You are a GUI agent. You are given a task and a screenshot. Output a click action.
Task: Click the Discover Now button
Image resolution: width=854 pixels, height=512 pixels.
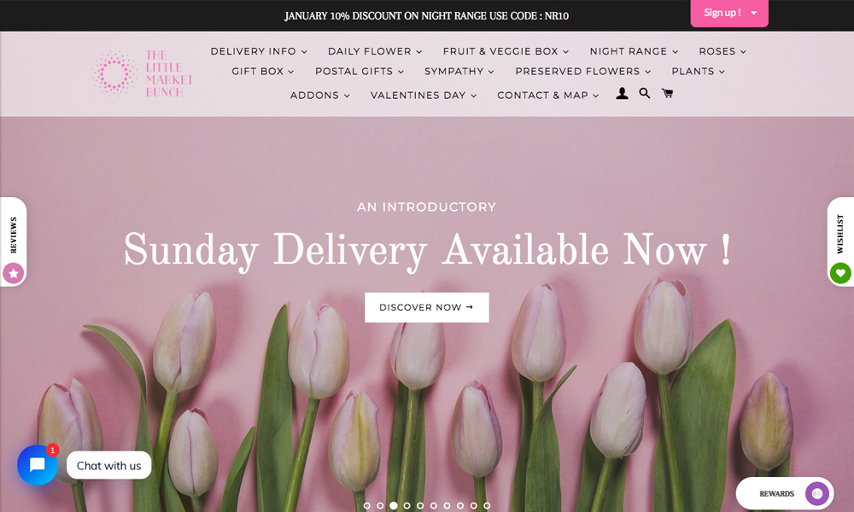426,307
